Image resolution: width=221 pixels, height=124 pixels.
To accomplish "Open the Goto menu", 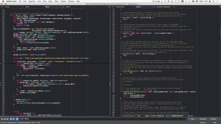I will pos(50,1).
